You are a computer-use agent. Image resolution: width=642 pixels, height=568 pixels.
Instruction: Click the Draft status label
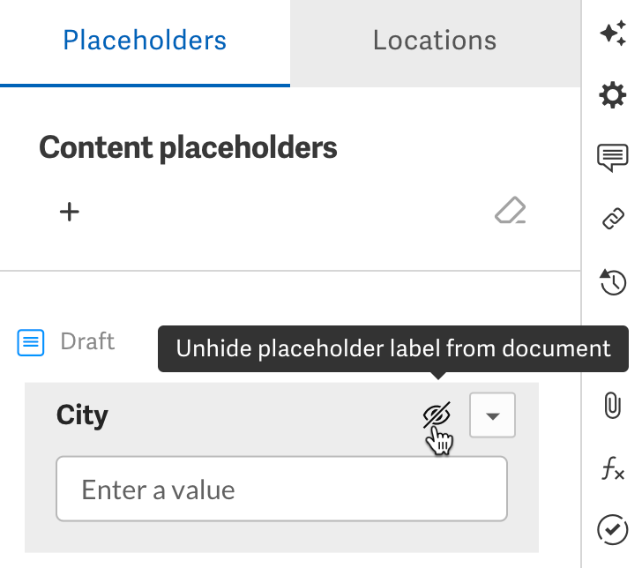[87, 341]
